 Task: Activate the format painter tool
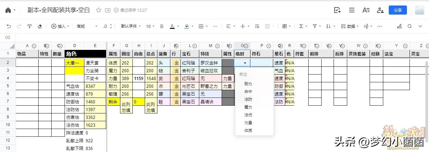click(30, 26)
